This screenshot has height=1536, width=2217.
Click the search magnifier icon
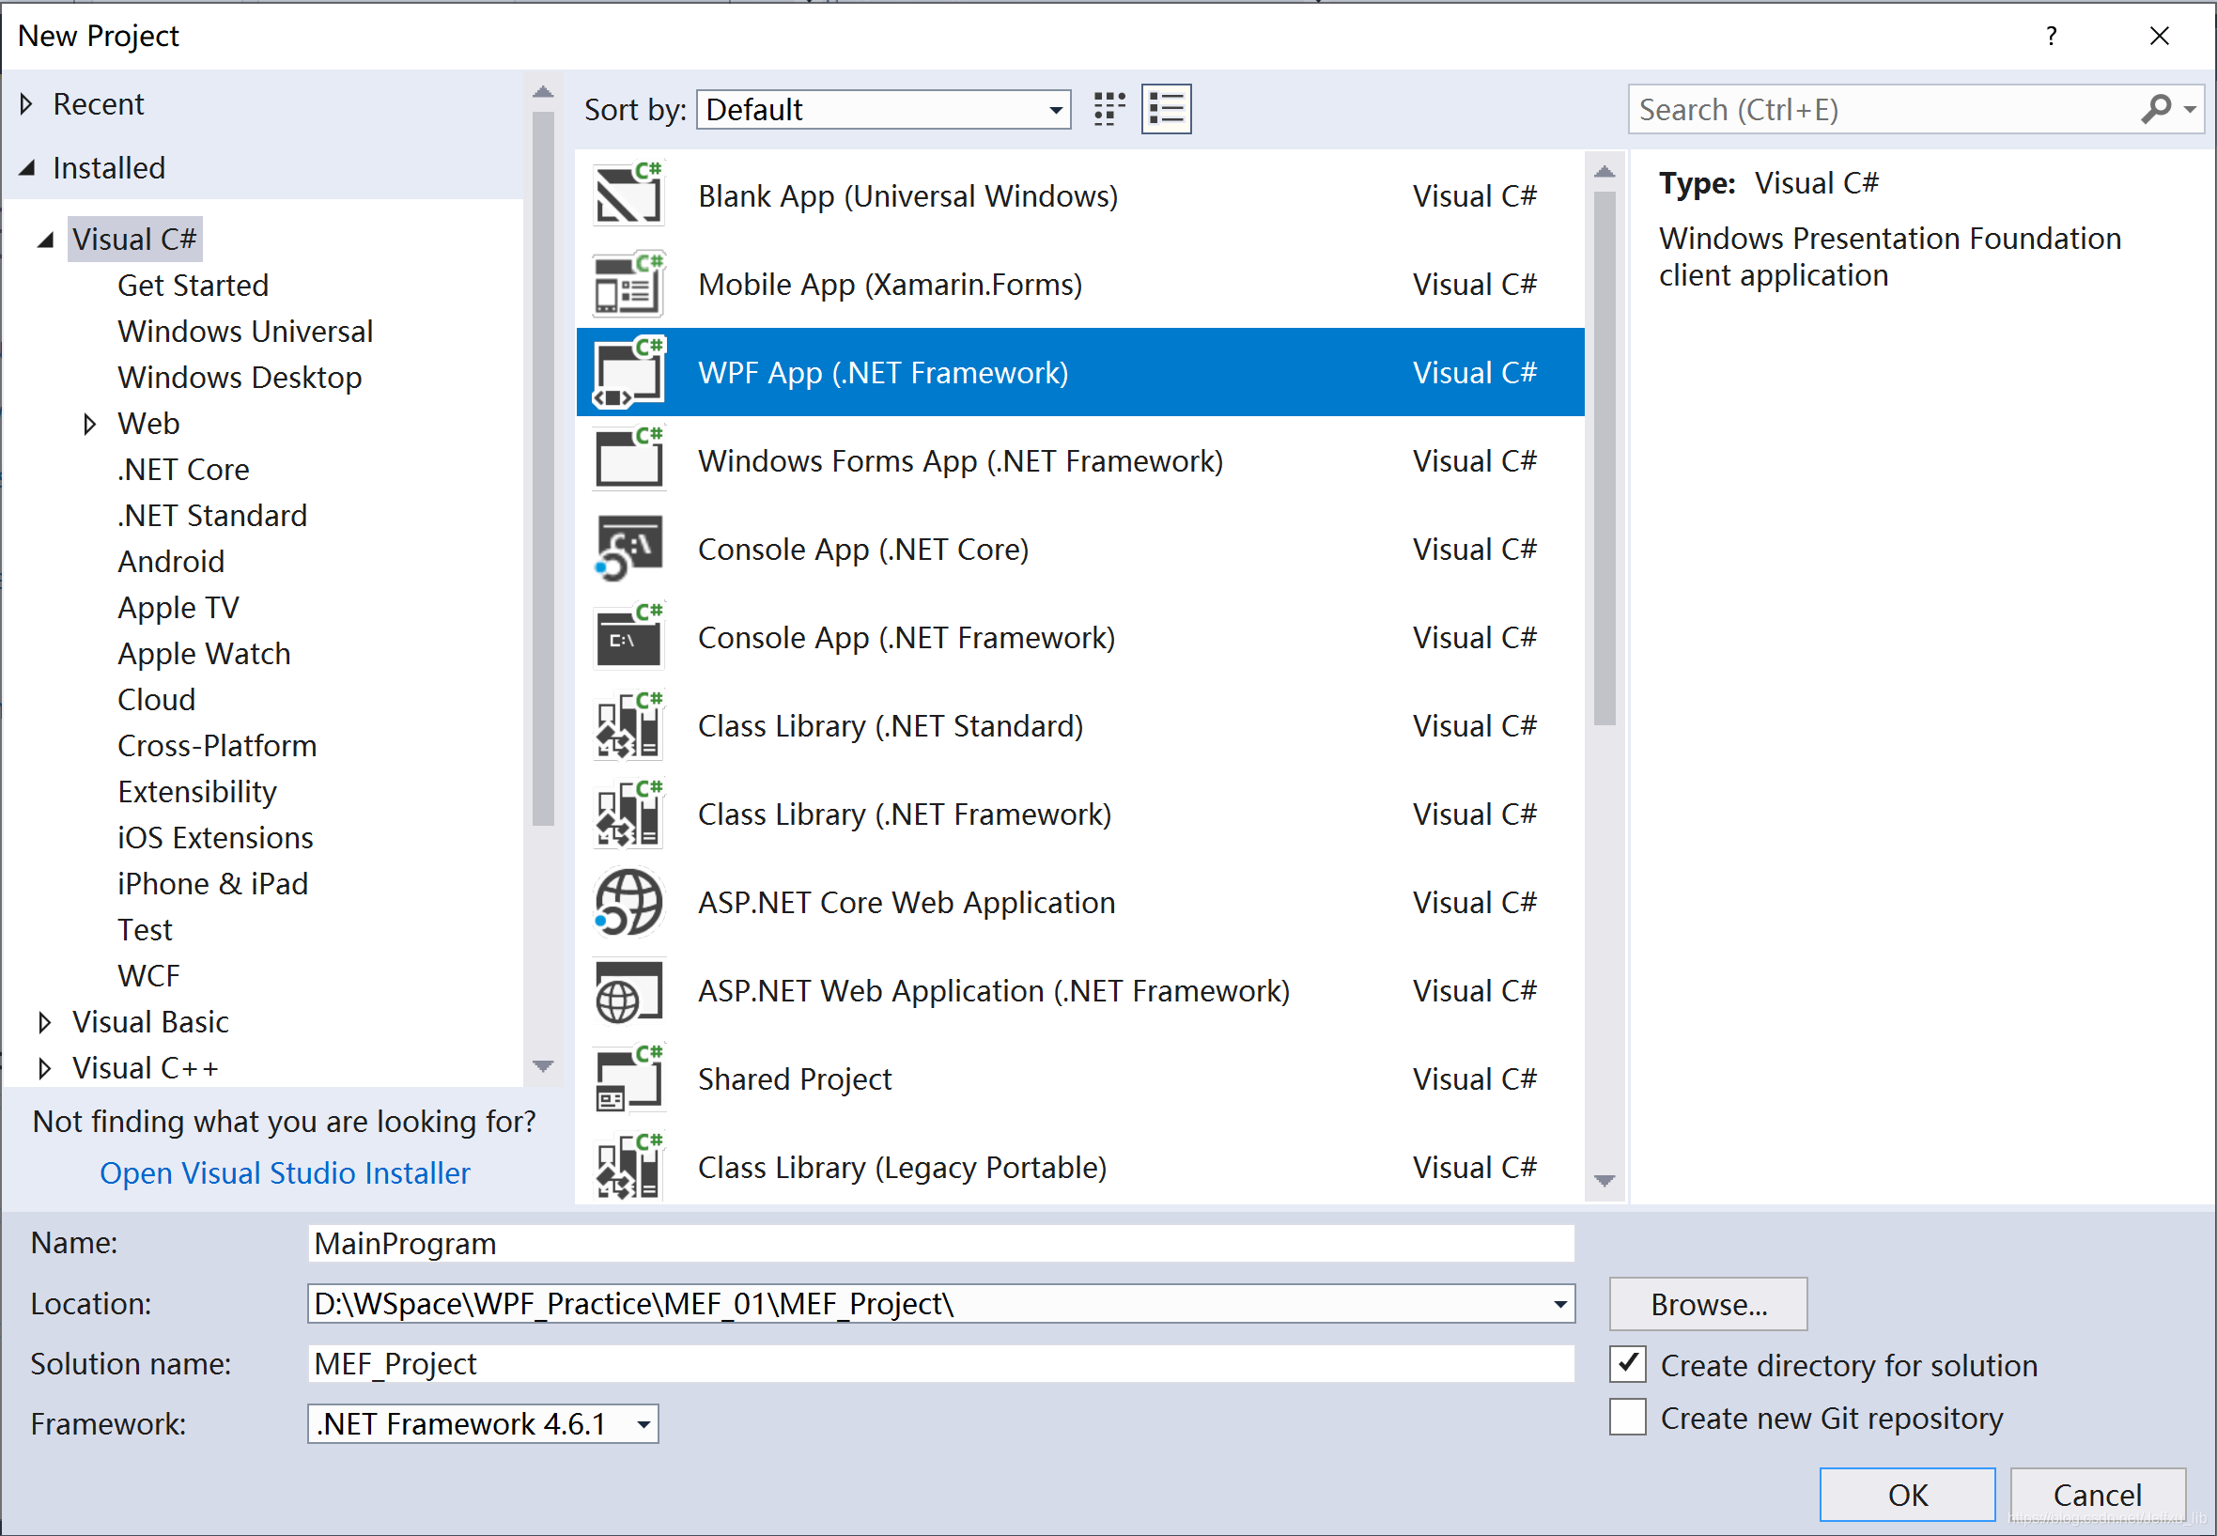2156,109
